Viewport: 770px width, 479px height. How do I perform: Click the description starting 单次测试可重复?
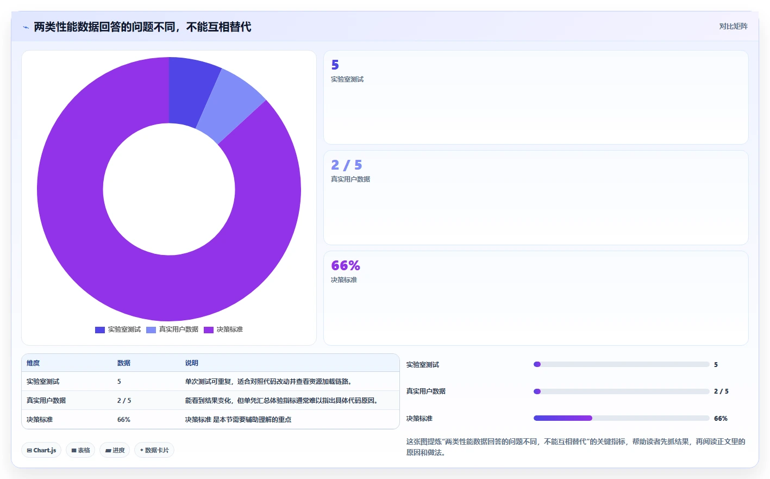(x=270, y=382)
